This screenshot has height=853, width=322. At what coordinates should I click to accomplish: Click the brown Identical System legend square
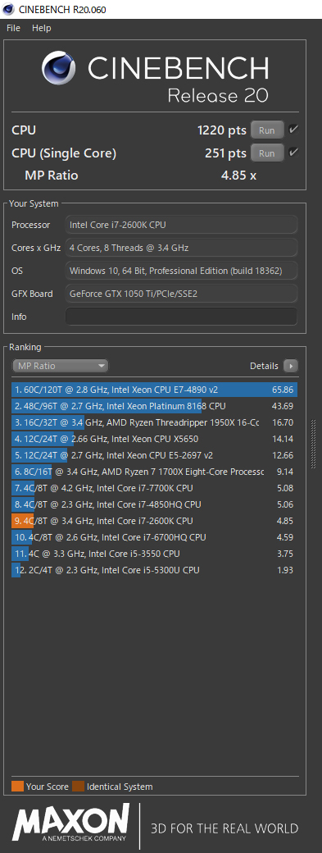pos(79,787)
